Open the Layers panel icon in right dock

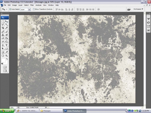148,18
